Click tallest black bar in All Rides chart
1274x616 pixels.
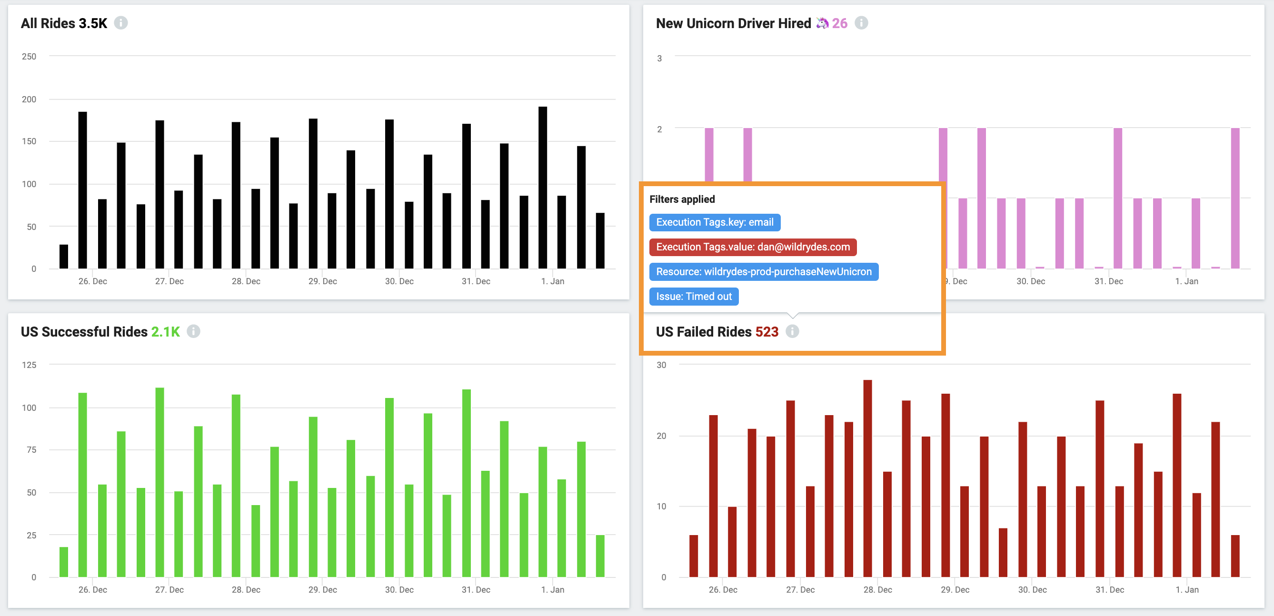coord(543,188)
